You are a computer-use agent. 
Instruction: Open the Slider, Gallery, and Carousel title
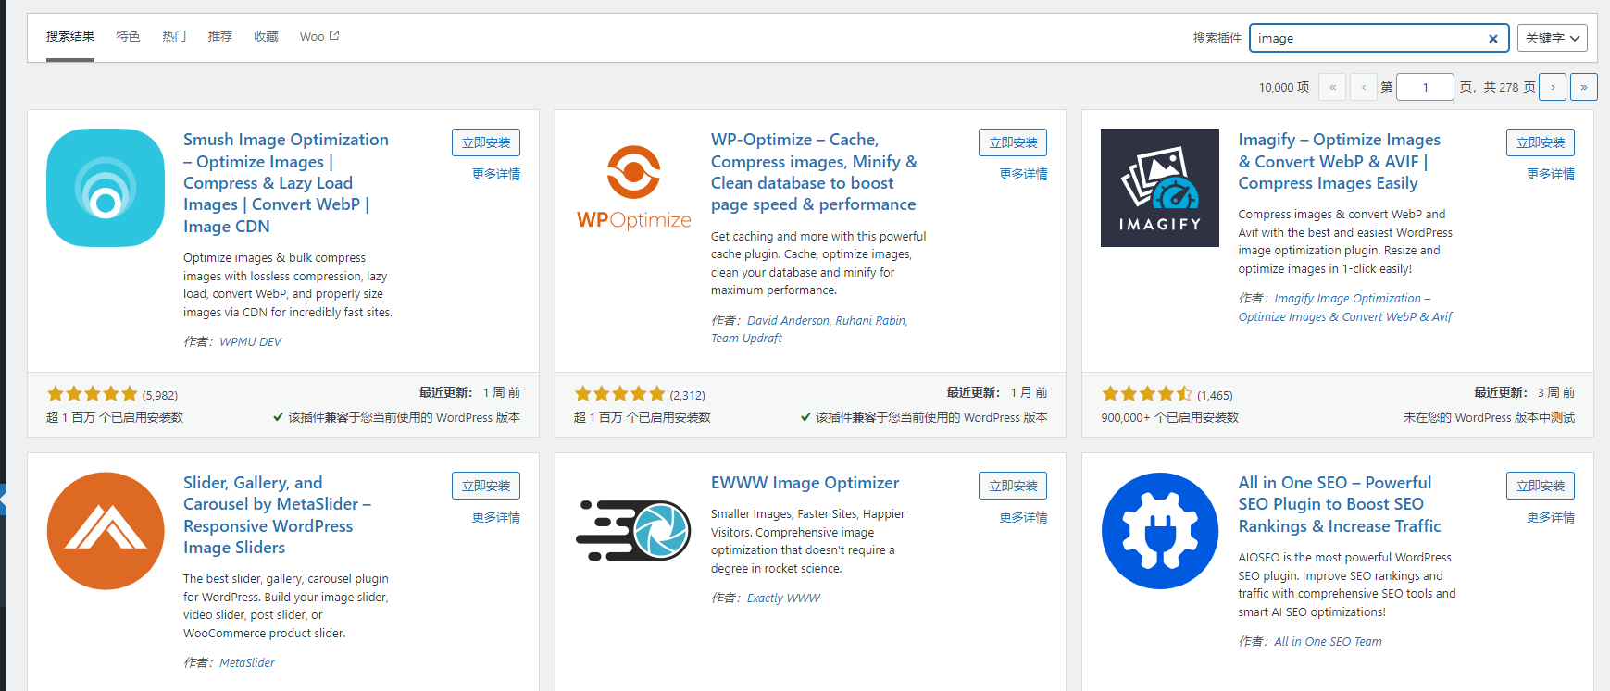coord(277,515)
